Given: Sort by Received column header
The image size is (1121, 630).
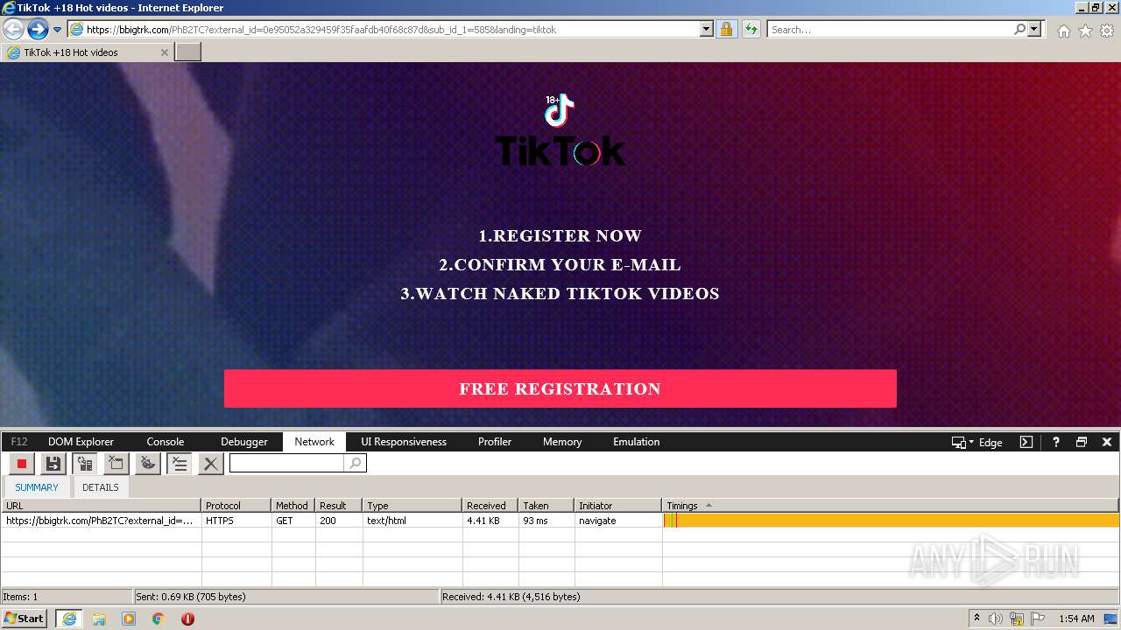Looking at the screenshot, I should coord(490,506).
